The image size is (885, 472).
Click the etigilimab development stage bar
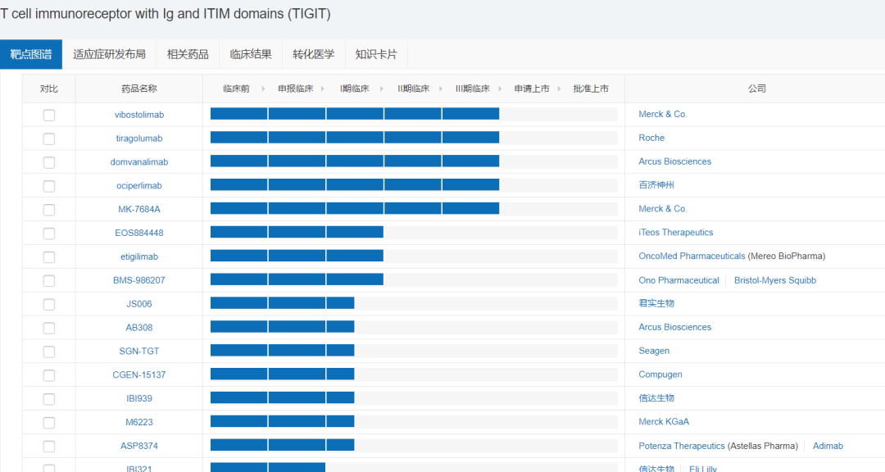[x=297, y=256]
